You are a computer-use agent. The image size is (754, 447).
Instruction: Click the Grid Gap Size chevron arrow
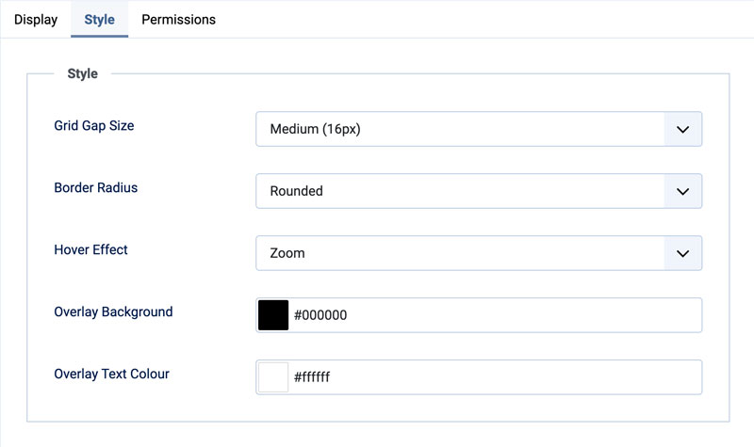pyautogui.click(x=683, y=129)
